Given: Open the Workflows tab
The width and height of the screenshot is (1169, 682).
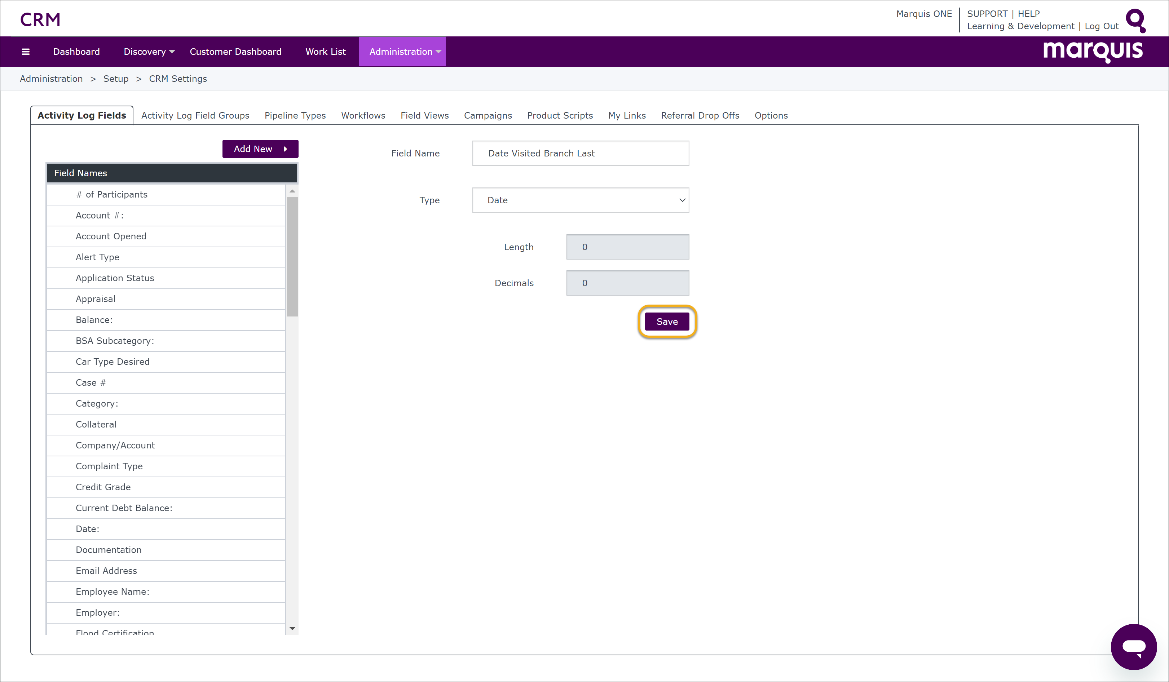Looking at the screenshot, I should coord(363,115).
